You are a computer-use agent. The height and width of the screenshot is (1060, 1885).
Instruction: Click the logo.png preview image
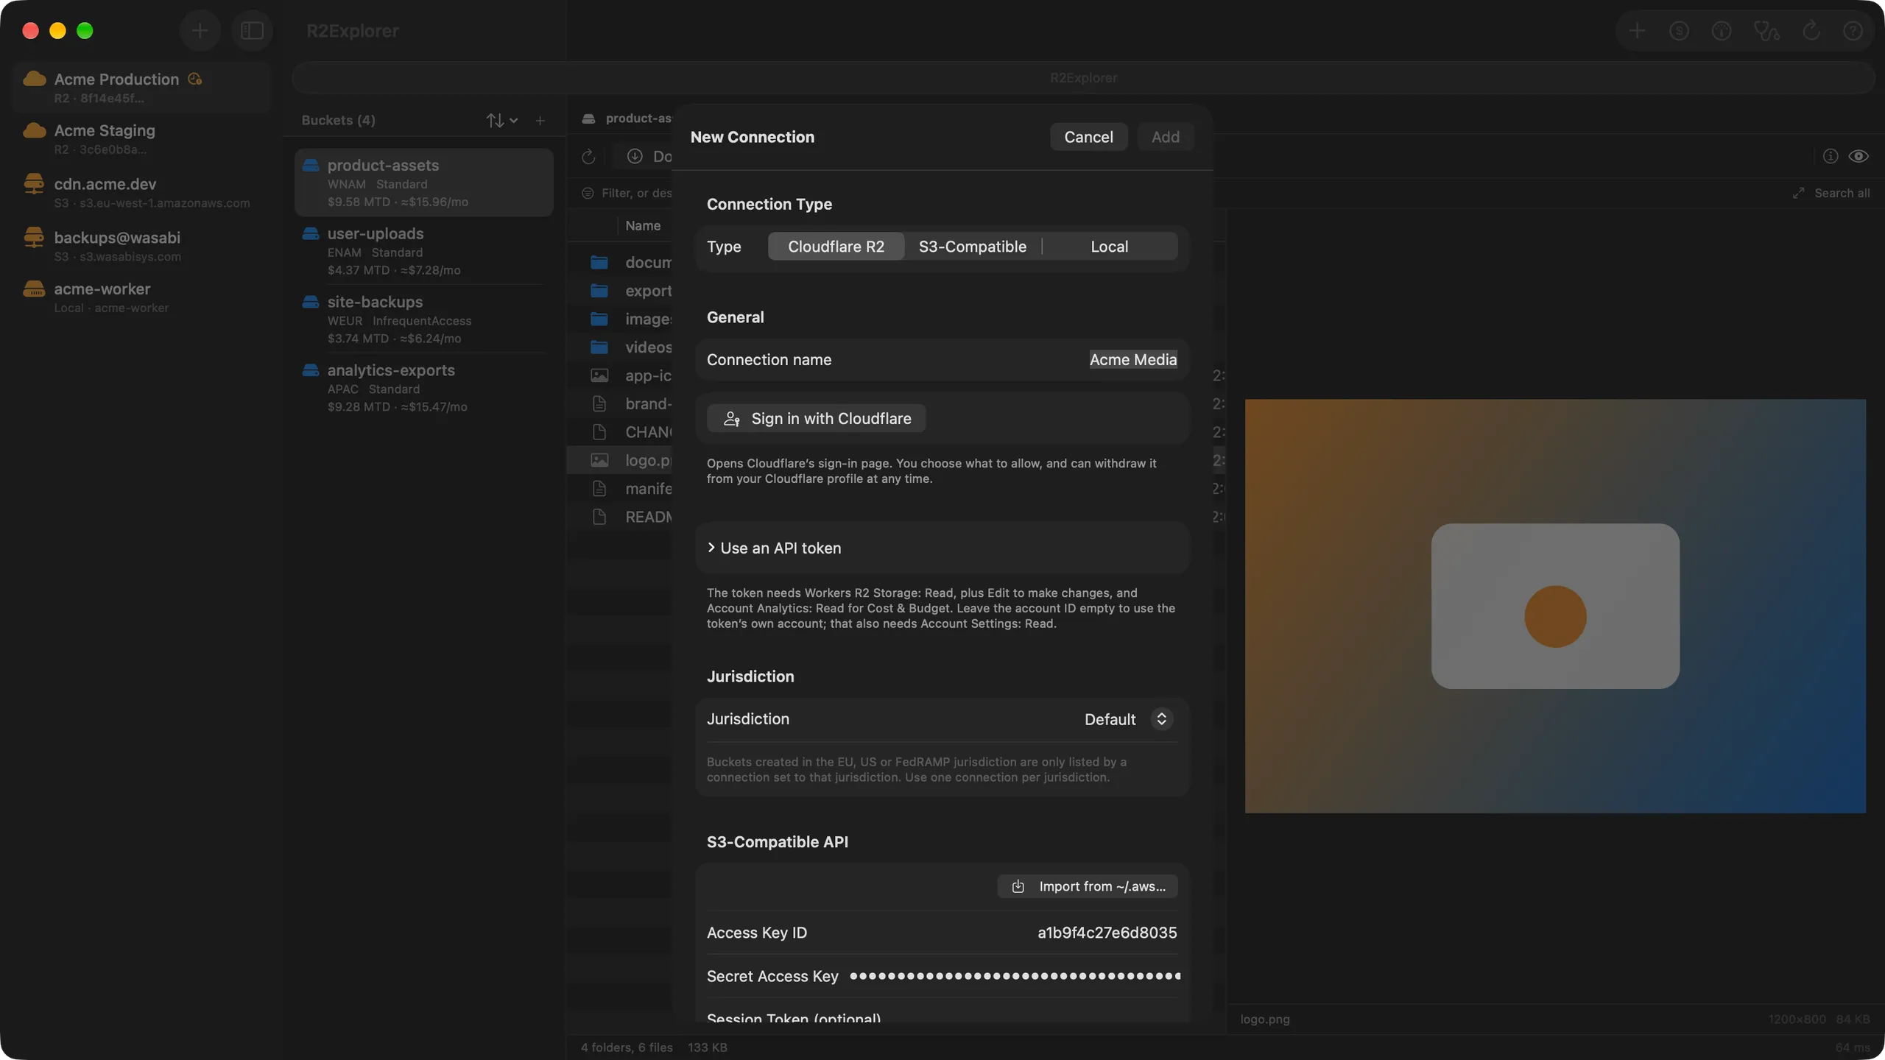[x=1555, y=606]
